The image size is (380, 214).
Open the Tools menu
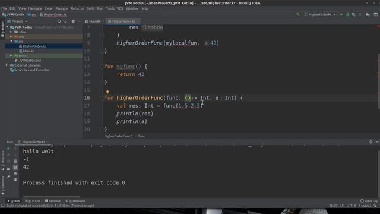110,8
